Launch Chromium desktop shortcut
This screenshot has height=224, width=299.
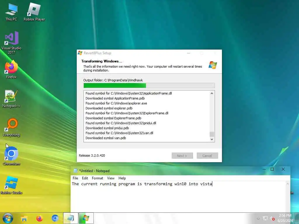tap(11, 156)
